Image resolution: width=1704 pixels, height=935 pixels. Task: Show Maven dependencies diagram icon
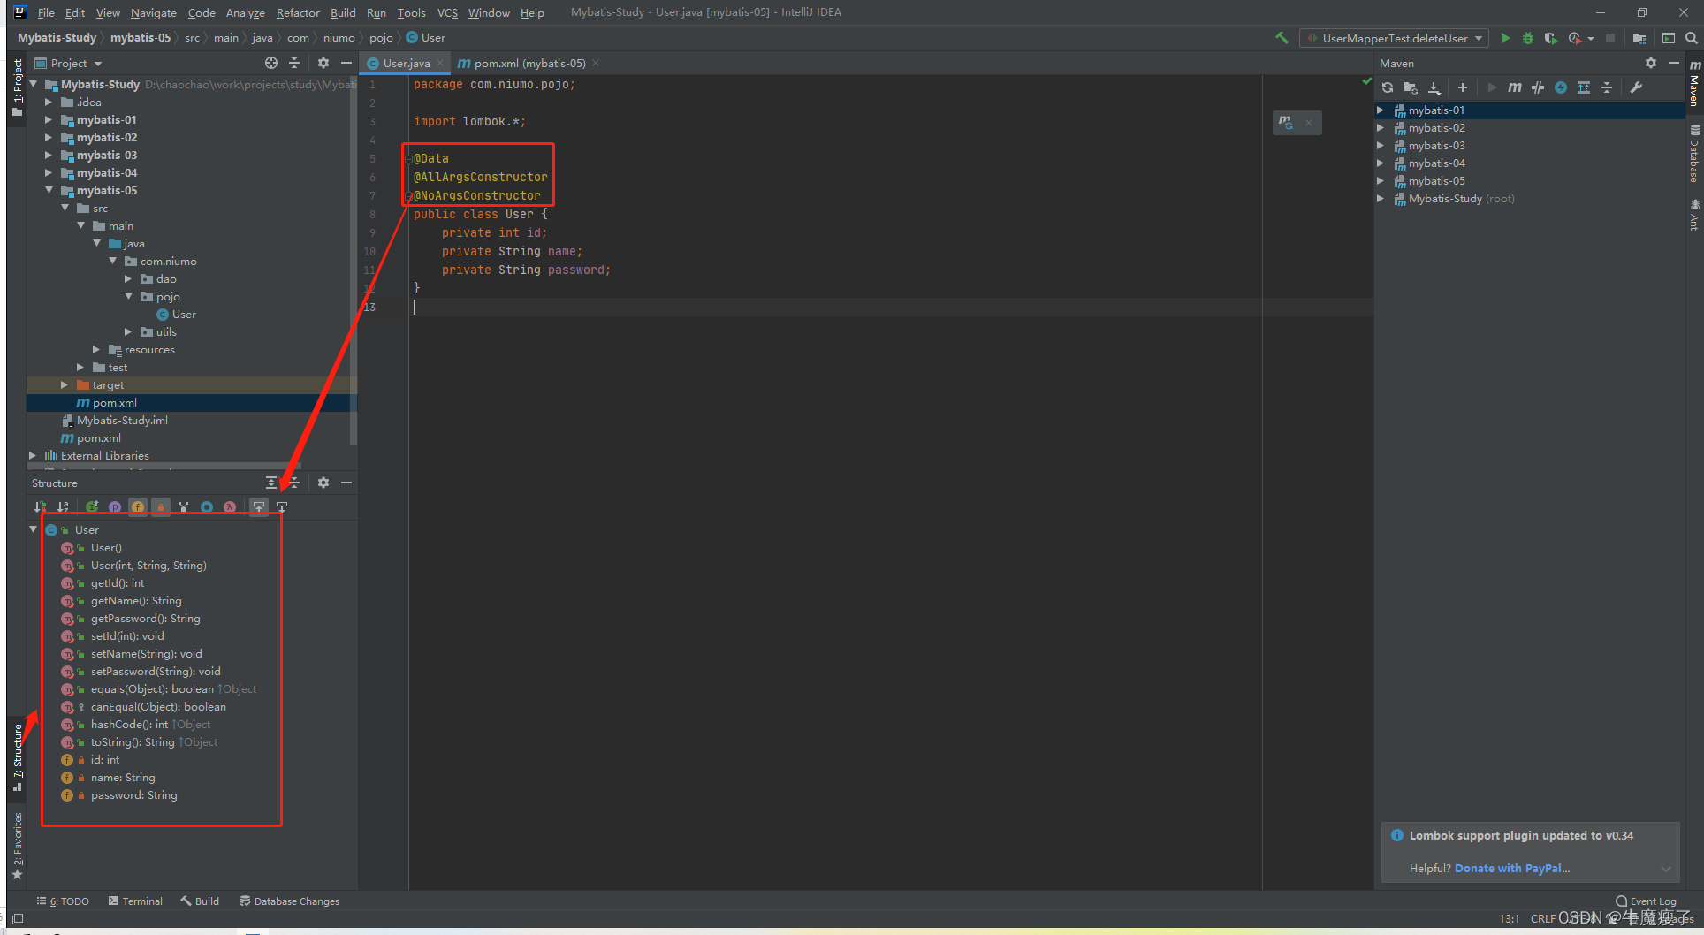point(1584,87)
